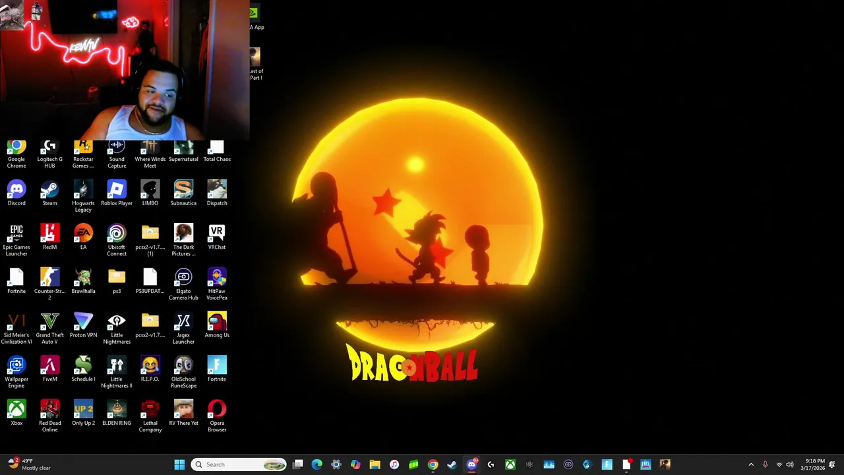Select the R.E.P.O. desktop icon
Image resolution: width=844 pixels, height=475 pixels.
(150, 369)
